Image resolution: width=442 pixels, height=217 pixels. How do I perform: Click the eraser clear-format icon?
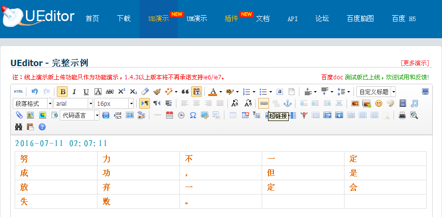pyautogui.click(x=145, y=92)
